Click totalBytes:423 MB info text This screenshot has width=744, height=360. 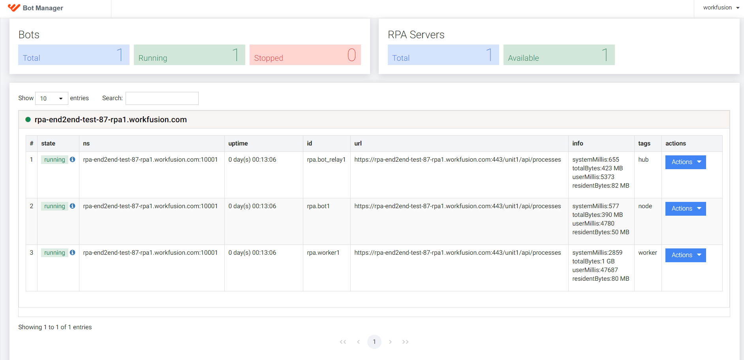(x=597, y=168)
